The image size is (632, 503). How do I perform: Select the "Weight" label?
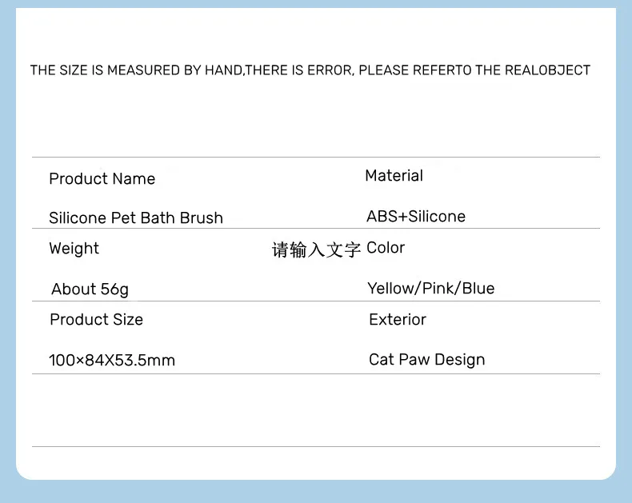pos(74,249)
